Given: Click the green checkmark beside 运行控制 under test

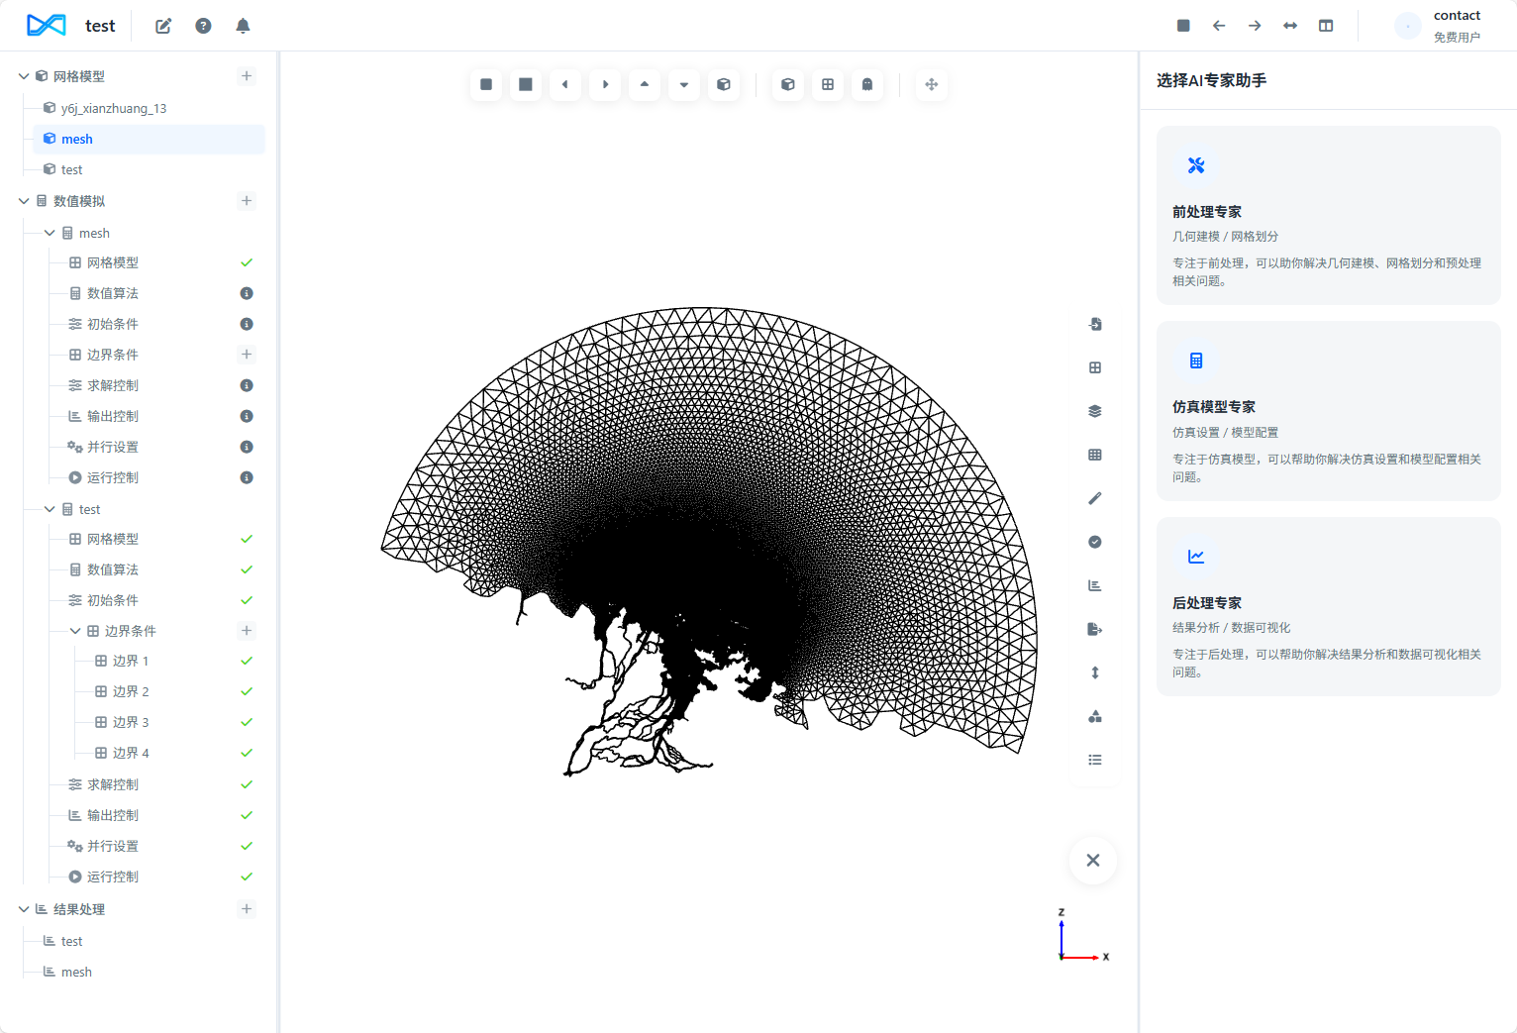Looking at the screenshot, I should pyautogui.click(x=247, y=877).
